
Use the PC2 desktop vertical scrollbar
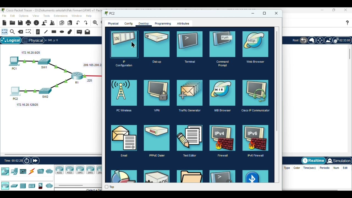click(277, 81)
